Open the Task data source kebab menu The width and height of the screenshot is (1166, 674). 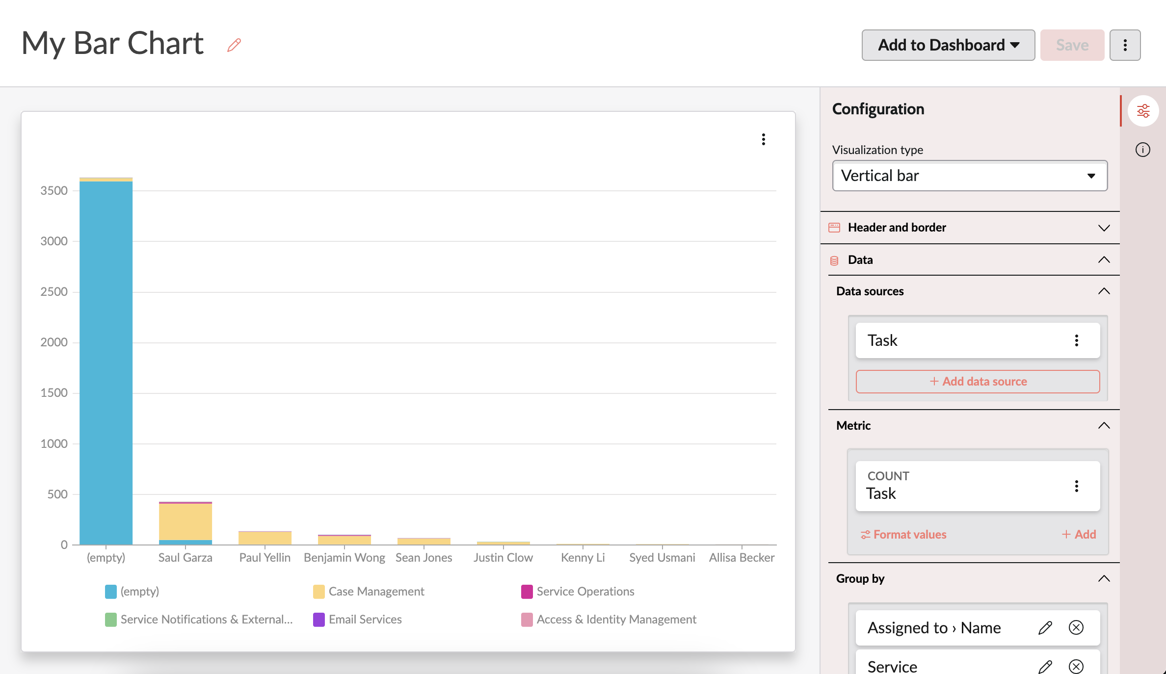pyautogui.click(x=1078, y=340)
